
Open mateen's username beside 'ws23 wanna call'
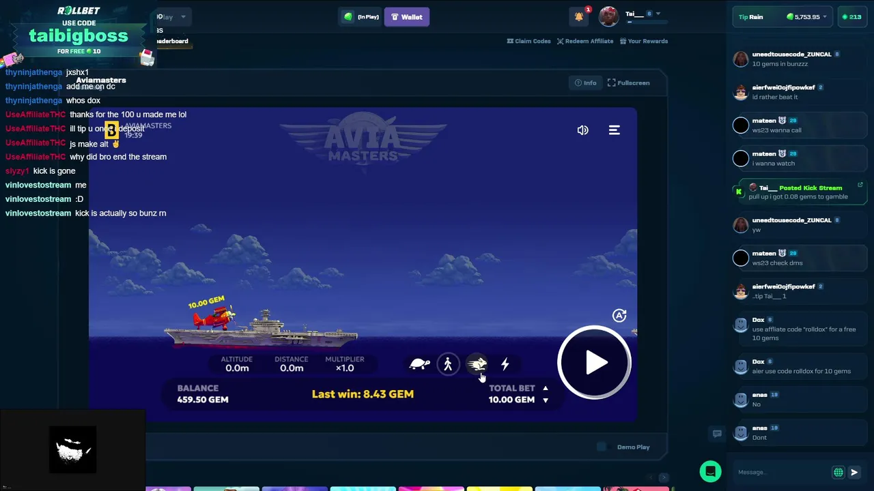[x=764, y=121]
